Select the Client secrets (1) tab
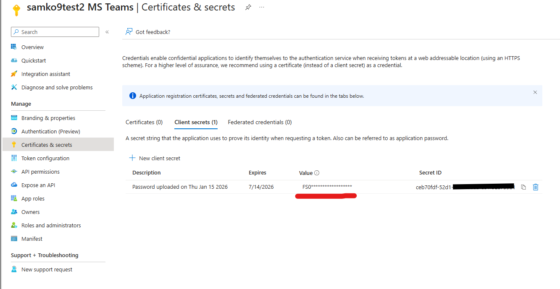This screenshot has height=289, width=560. (196, 122)
